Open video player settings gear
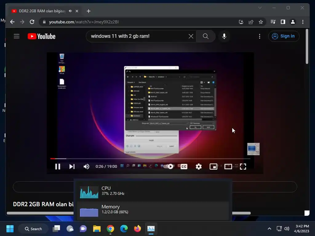The height and width of the screenshot is (236, 315). pos(198,166)
